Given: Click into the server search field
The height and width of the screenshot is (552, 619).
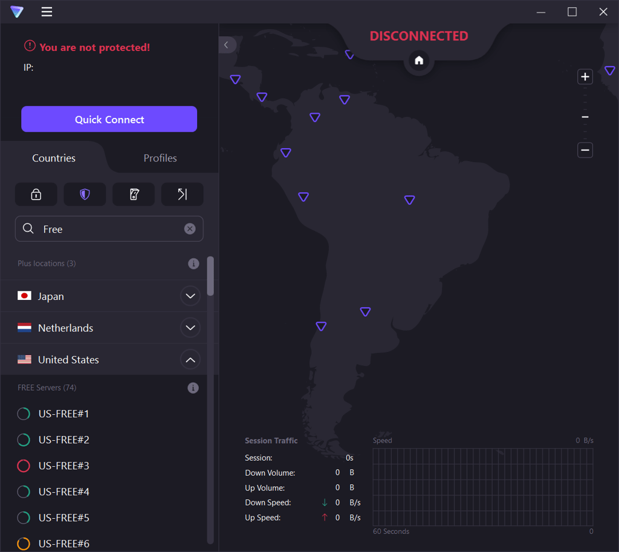Looking at the screenshot, I should point(109,229).
